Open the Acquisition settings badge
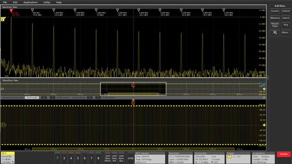Image resolution: width=292 pixels, height=164 pixels. 263,157
